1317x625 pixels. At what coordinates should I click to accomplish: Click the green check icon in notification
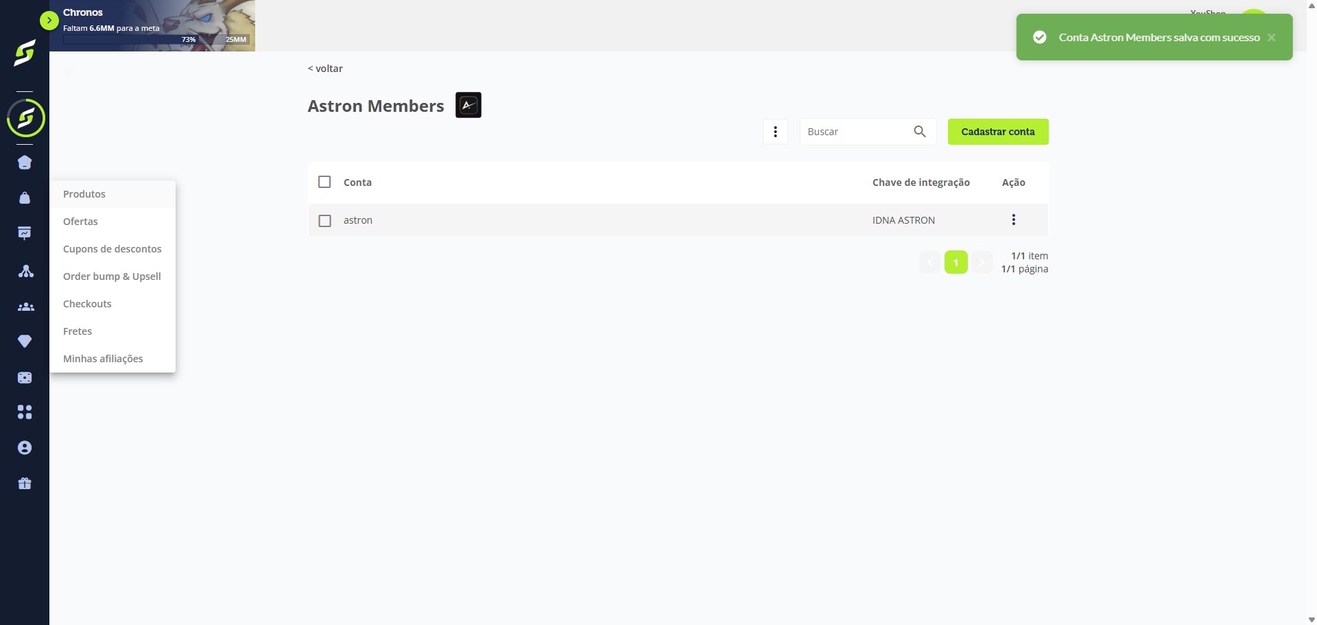pos(1040,37)
